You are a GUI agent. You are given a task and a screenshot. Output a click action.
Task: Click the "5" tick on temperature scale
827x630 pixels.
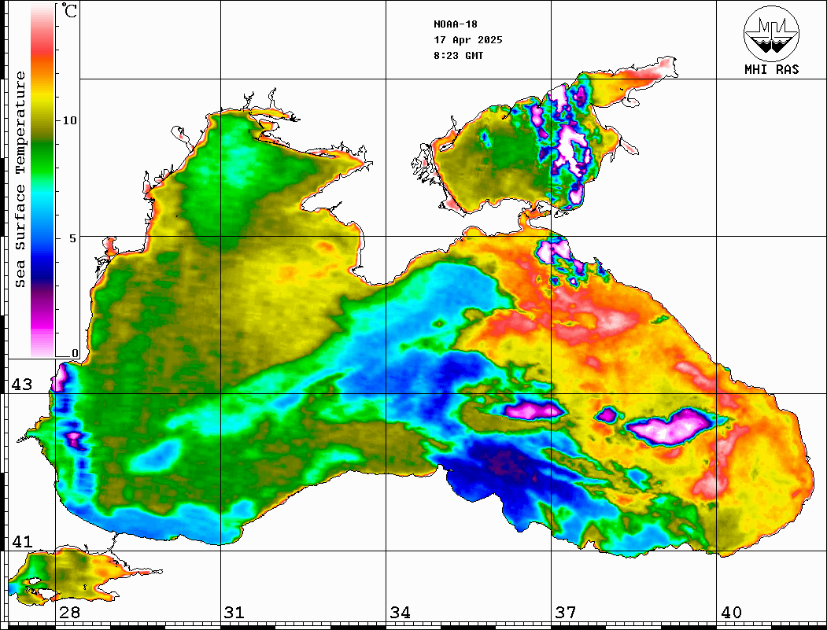tap(73, 238)
